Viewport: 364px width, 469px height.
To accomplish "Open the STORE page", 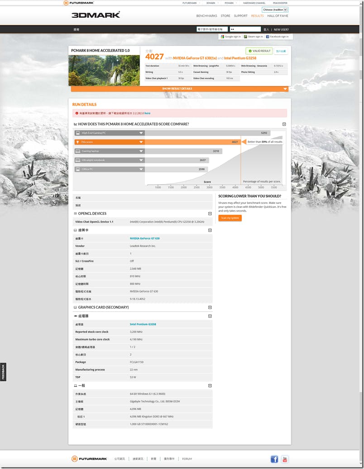I will (225, 16).
